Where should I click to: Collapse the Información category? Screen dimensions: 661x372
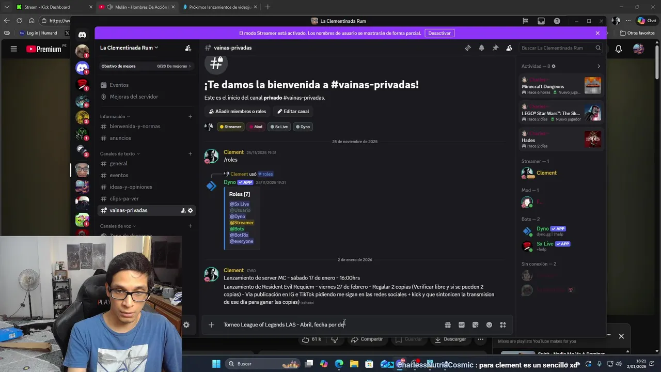[115, 116]
